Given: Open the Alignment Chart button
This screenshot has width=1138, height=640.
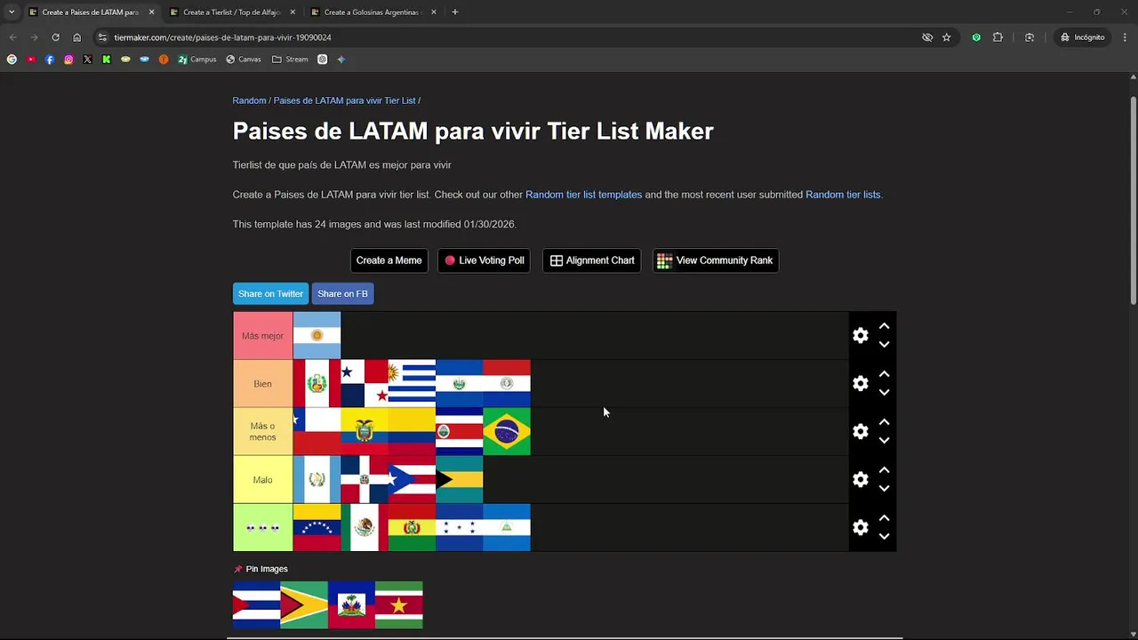Looking at the screenshot, I should (x=592, y=260).
